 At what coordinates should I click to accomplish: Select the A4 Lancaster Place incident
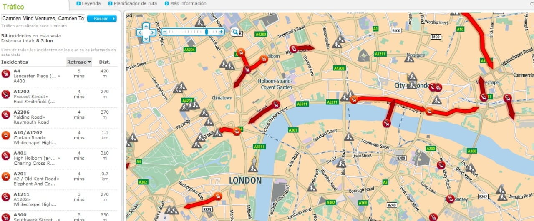[x=59, y=76]
